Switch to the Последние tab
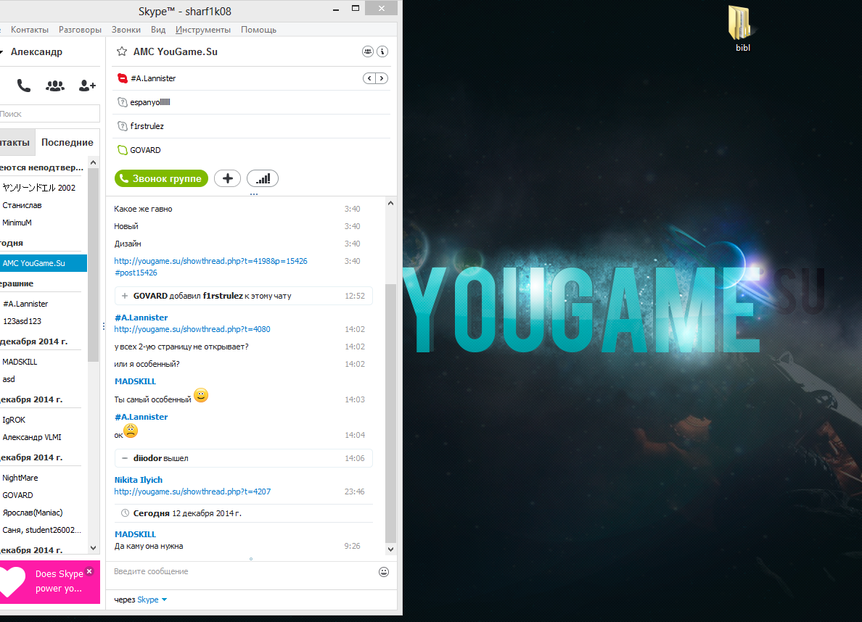 [x=67, y=142]
